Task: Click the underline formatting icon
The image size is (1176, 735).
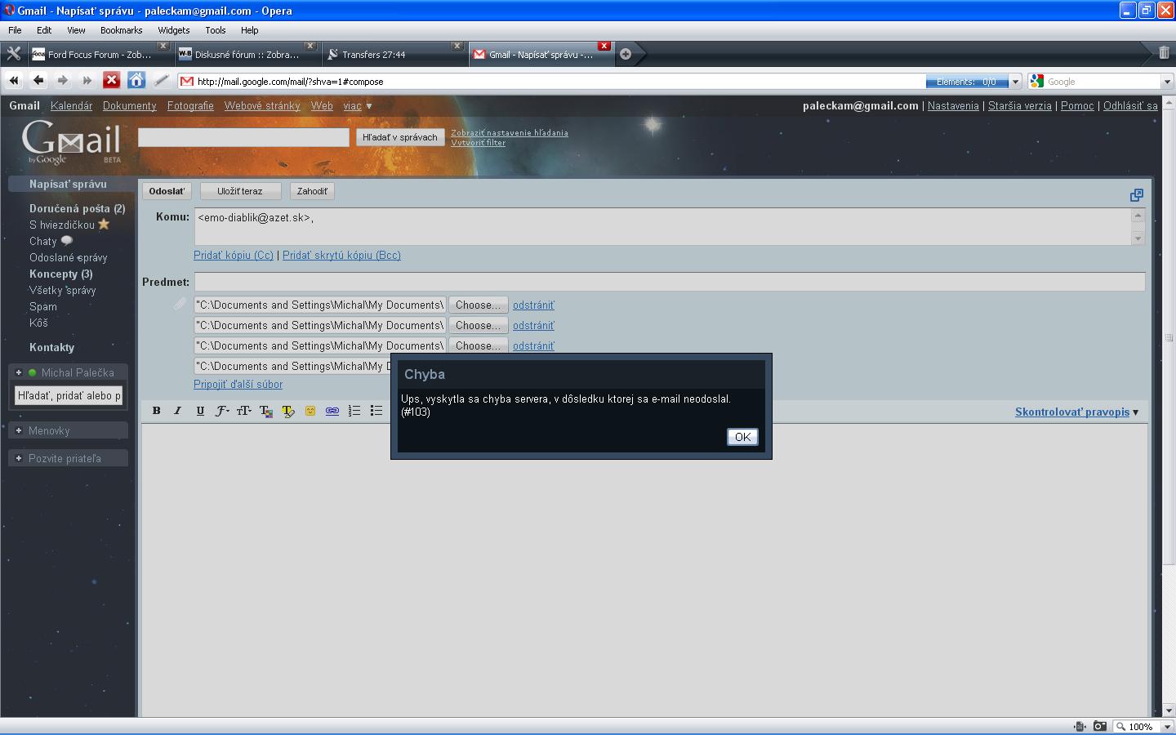Action: coord(200,411)
